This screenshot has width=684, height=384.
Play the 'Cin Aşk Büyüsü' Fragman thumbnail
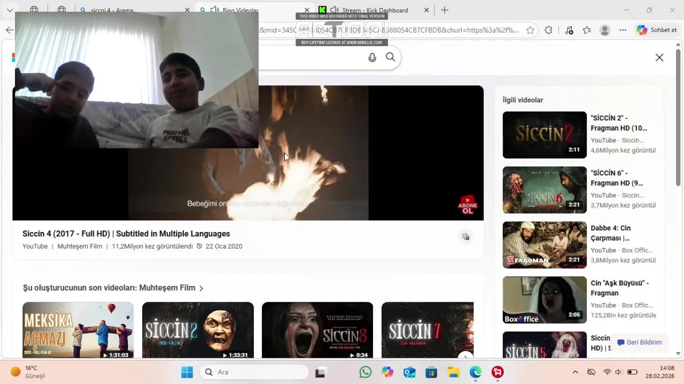click(x=545, y=300)
